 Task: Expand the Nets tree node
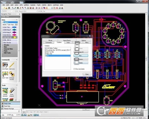click(2, 47)
